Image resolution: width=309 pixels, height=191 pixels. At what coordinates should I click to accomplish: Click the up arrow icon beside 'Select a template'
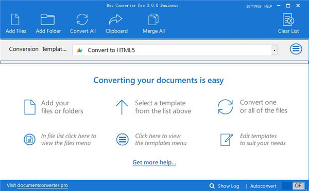[122, 107]
